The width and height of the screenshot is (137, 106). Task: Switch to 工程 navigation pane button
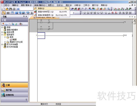click(14, 85)
